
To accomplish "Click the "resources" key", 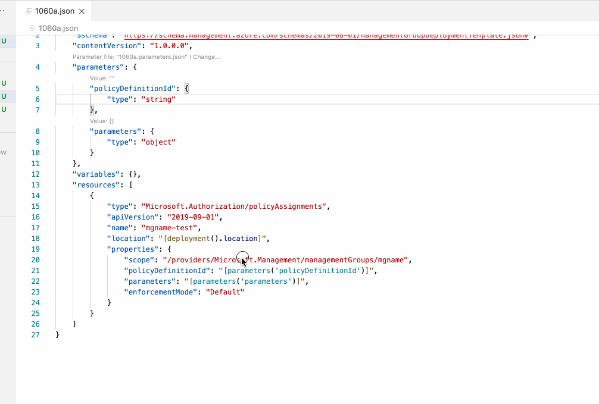I will coord(96,185).
